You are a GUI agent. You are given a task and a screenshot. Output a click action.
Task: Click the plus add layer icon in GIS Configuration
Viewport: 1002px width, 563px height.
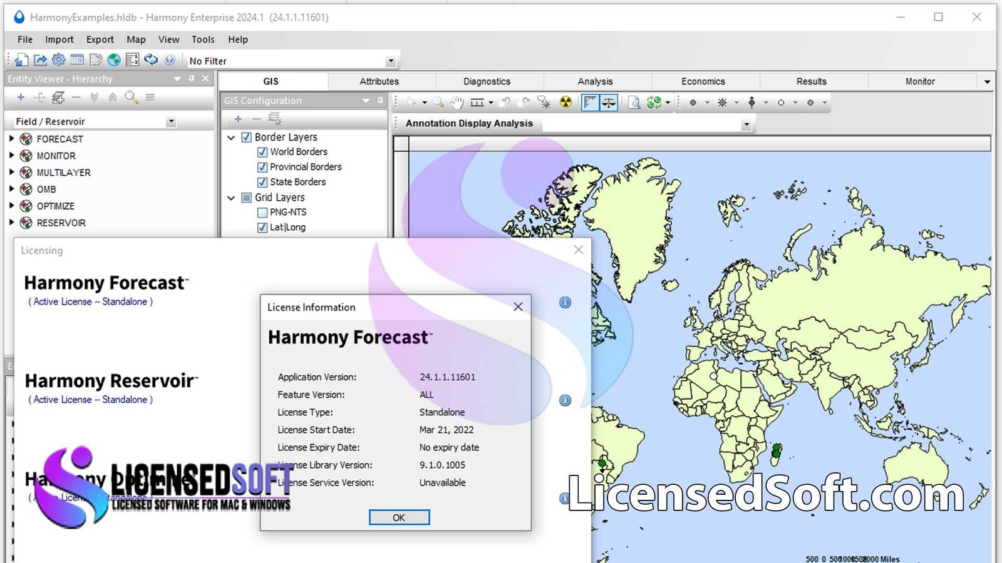[238, 119]
